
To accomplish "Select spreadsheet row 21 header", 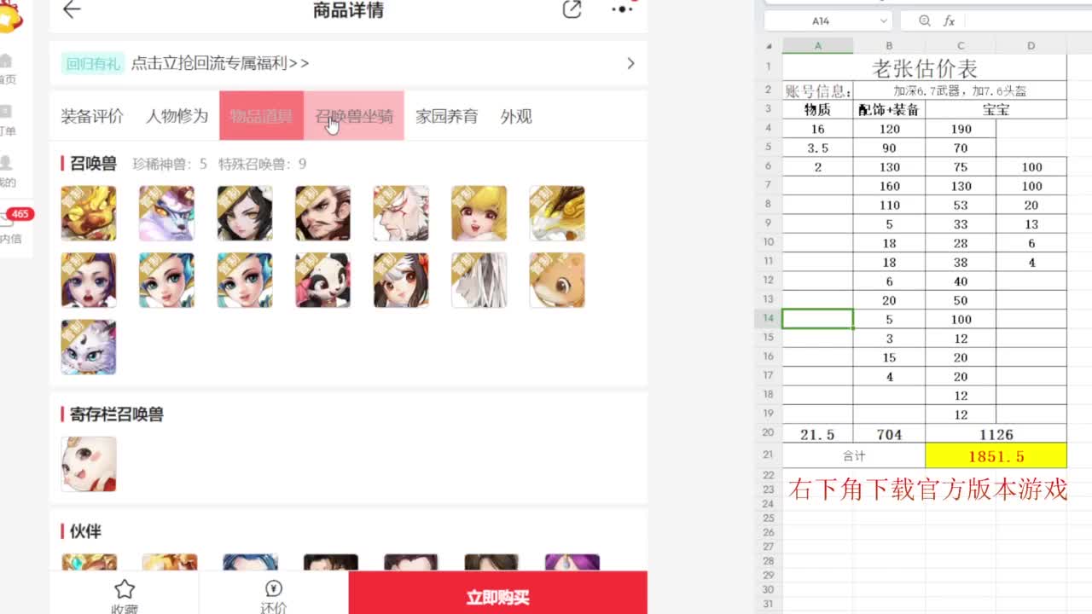I will pos(769,455).
